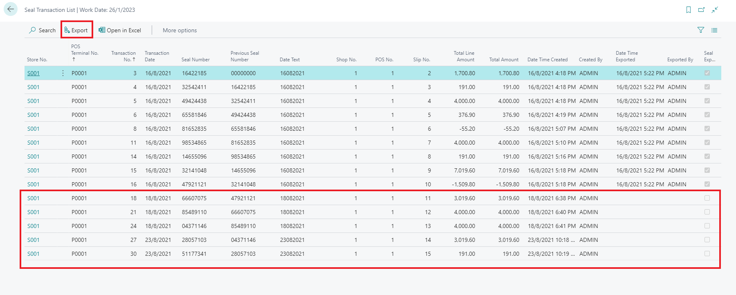This screenshot has width=736, height=295.
Task: Select seal number 85489110 cell
Action: (194, 212)
